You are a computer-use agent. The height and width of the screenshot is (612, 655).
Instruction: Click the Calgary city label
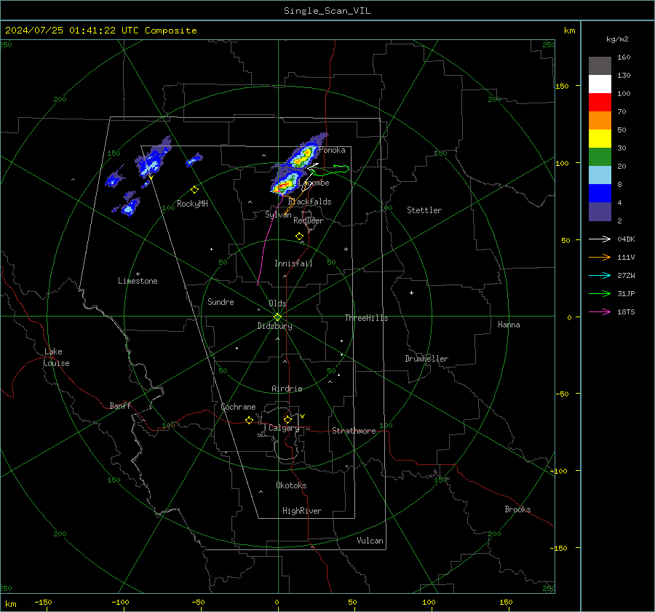point(284,428)
